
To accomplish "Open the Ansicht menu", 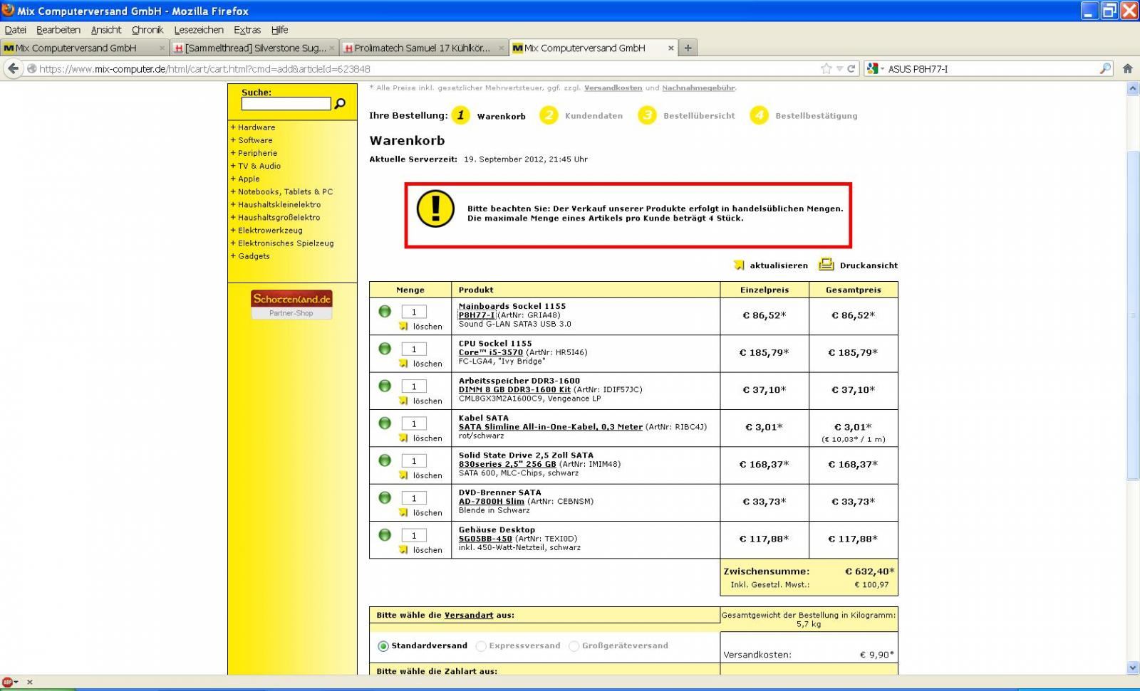I will pyautogui.click(x=106, y=30).
